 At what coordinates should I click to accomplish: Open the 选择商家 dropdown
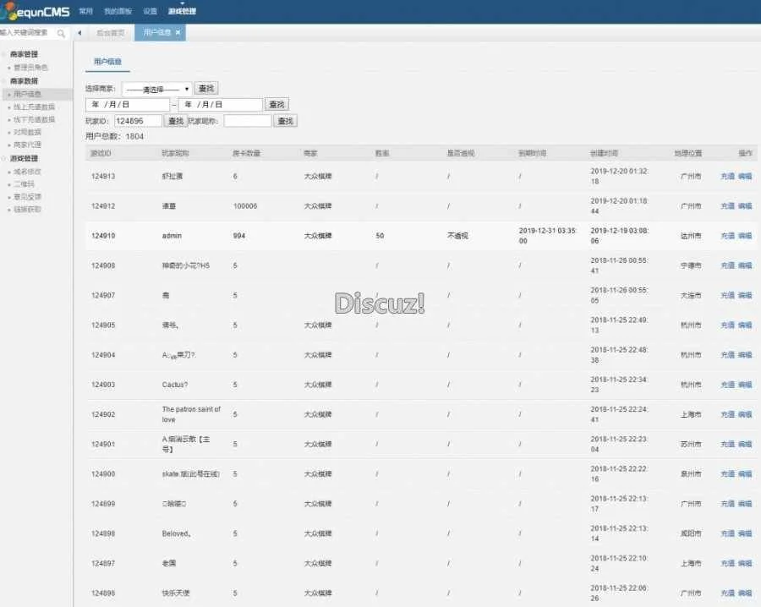tap(156, 88)
